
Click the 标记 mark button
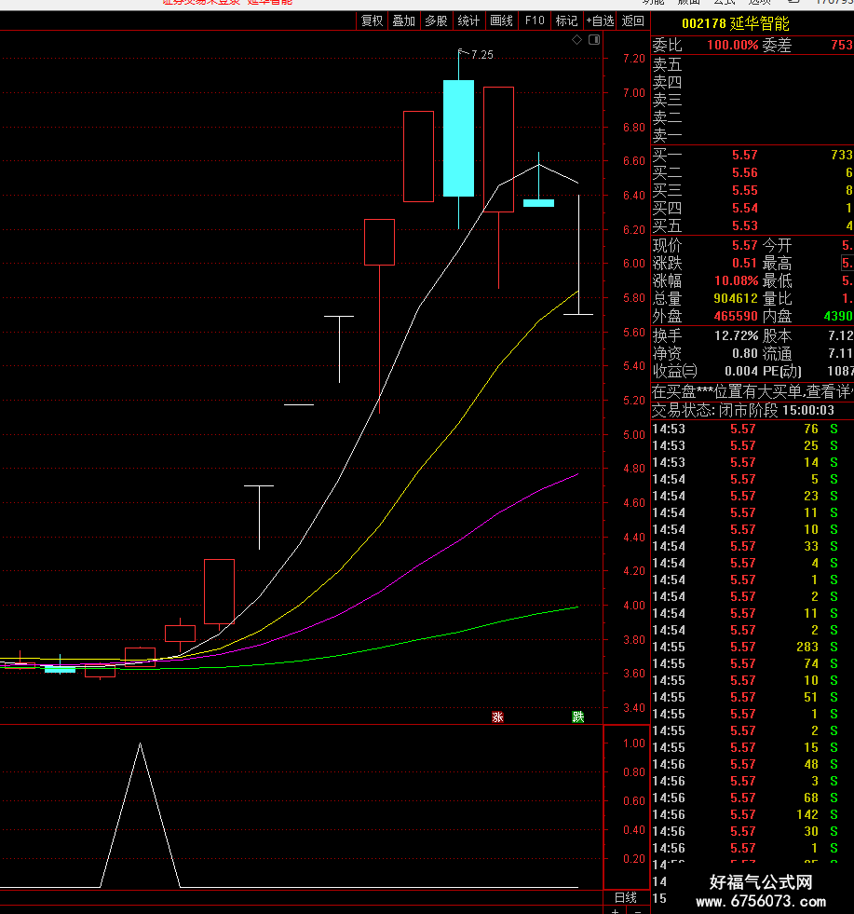point(566,21)
